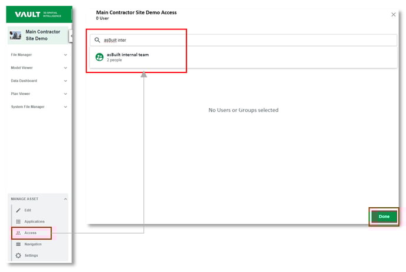Click the search magnifier icon
Image resolution: width=406 pixels, height=272 pixels.
tap(97, 40)
